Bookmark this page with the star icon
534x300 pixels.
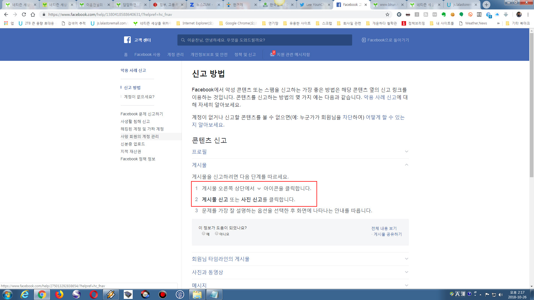point(387,14)
